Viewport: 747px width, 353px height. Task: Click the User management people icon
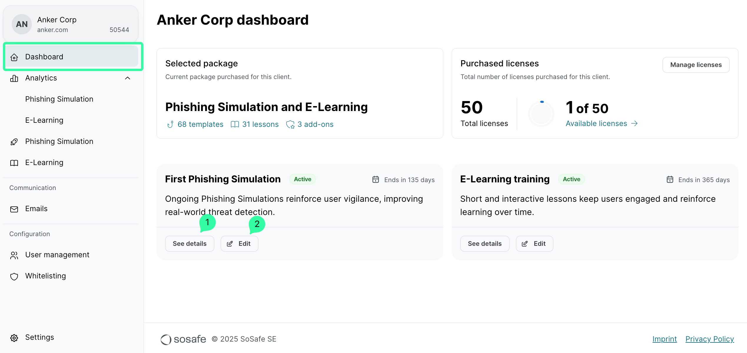pyautogui.click(x=14, y=255)
